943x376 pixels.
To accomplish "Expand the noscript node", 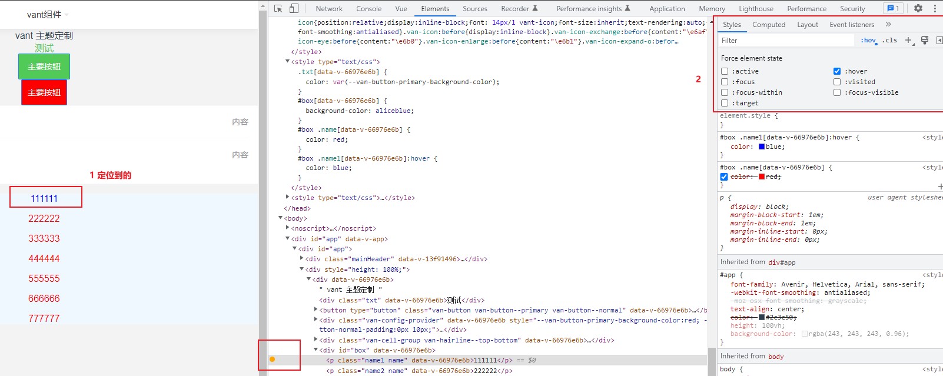I will click(x=287, y=228).
